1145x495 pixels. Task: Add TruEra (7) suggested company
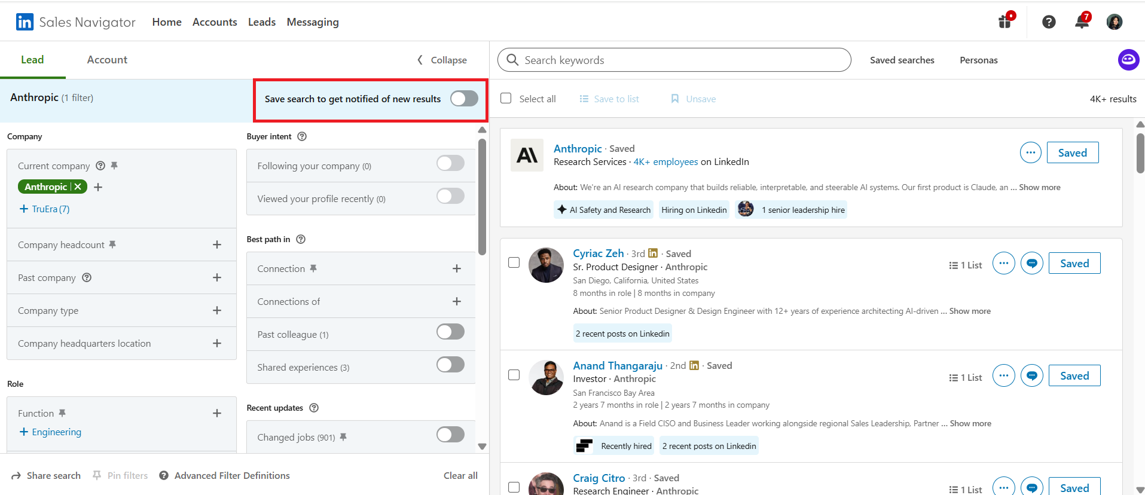(45, 209)
